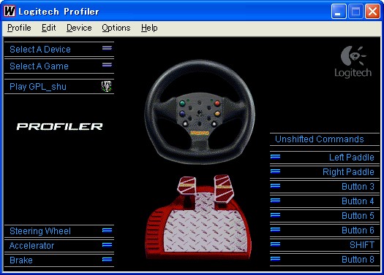Open the Options menu

[x=116, y=28]
